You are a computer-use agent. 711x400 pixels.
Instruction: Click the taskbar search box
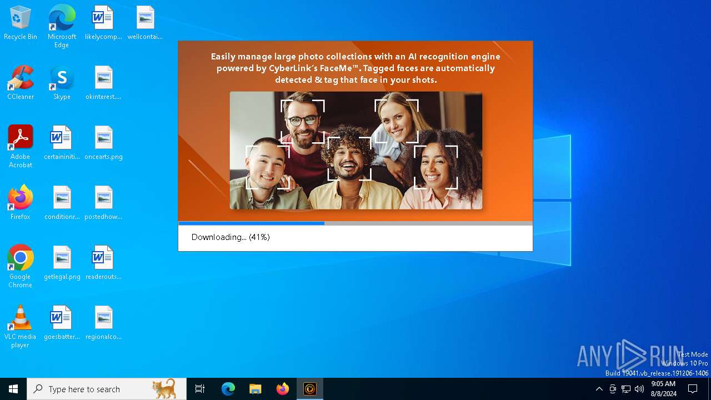pos(107,389)
